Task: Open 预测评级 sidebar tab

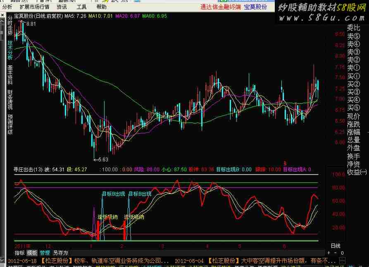Action: [x=10, y=124]
